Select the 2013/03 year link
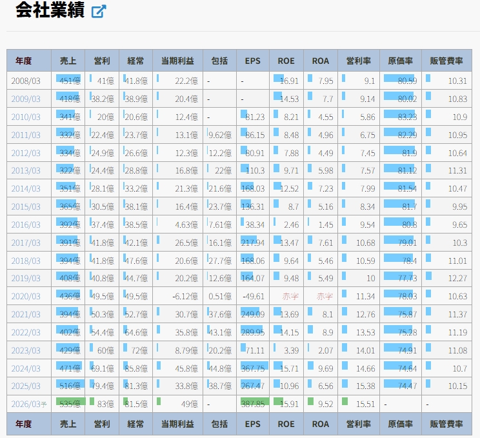 point(26,171)
